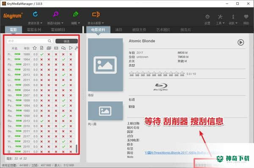The image size is (254, 168).
Task: Click the green edit pencil icon
Action: 75,14
